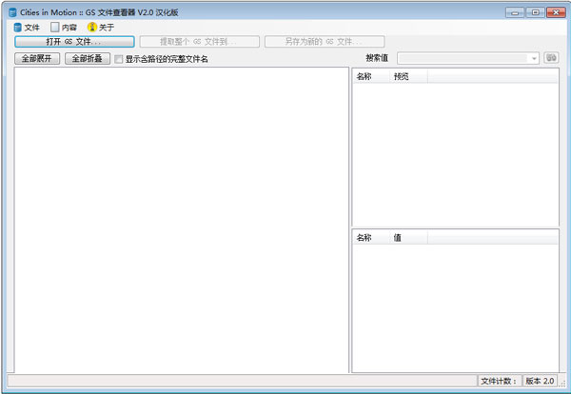571x394 pixels.
Task: Open the 搜索值 dropdown arrow
Action: coord(534,58)
